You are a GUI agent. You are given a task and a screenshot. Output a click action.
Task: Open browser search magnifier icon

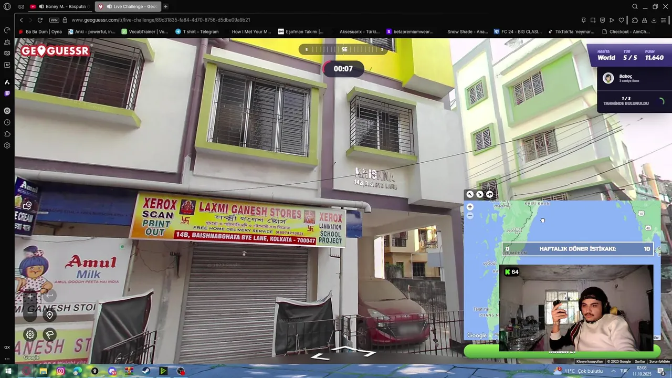(x=635, y=6)
